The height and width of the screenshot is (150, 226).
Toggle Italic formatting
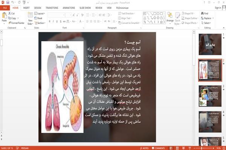[x=53, y=21]
